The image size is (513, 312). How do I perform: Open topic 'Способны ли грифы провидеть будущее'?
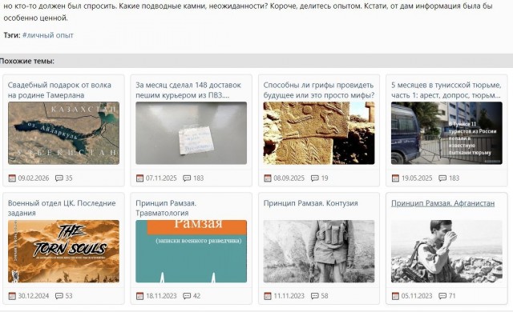[319, 90]
